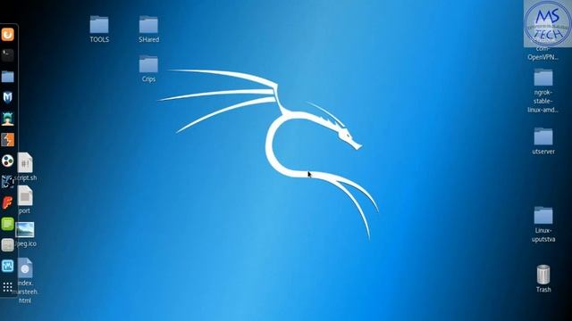Image resolution: width=572 pixels, height=321 pixels.
Task: Open the colored-circles app in the dock
Action: click(8, 160)
